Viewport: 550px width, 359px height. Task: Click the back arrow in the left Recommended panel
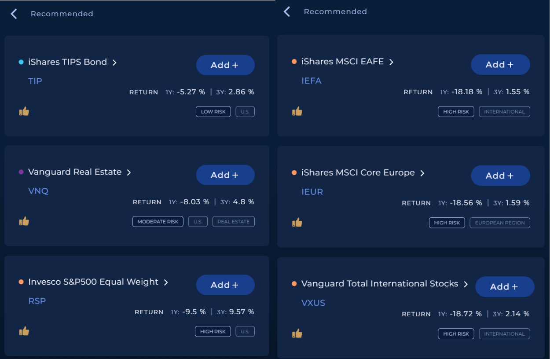[x=14, y=14]
